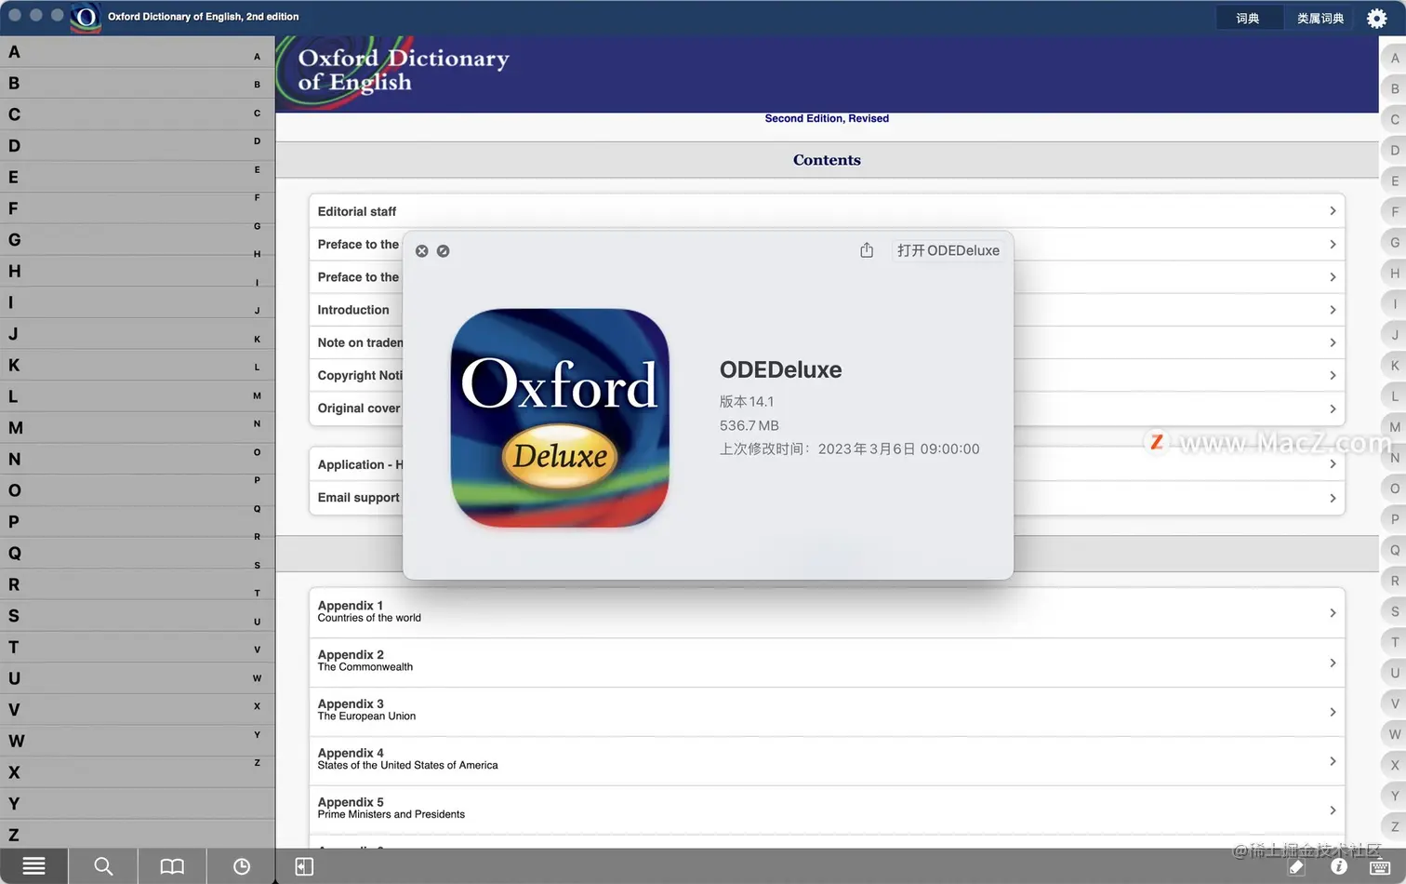The image size is (1406, 884).
Task: Click the 打开 ODEDeluxe button
Action: click(948, 250)
